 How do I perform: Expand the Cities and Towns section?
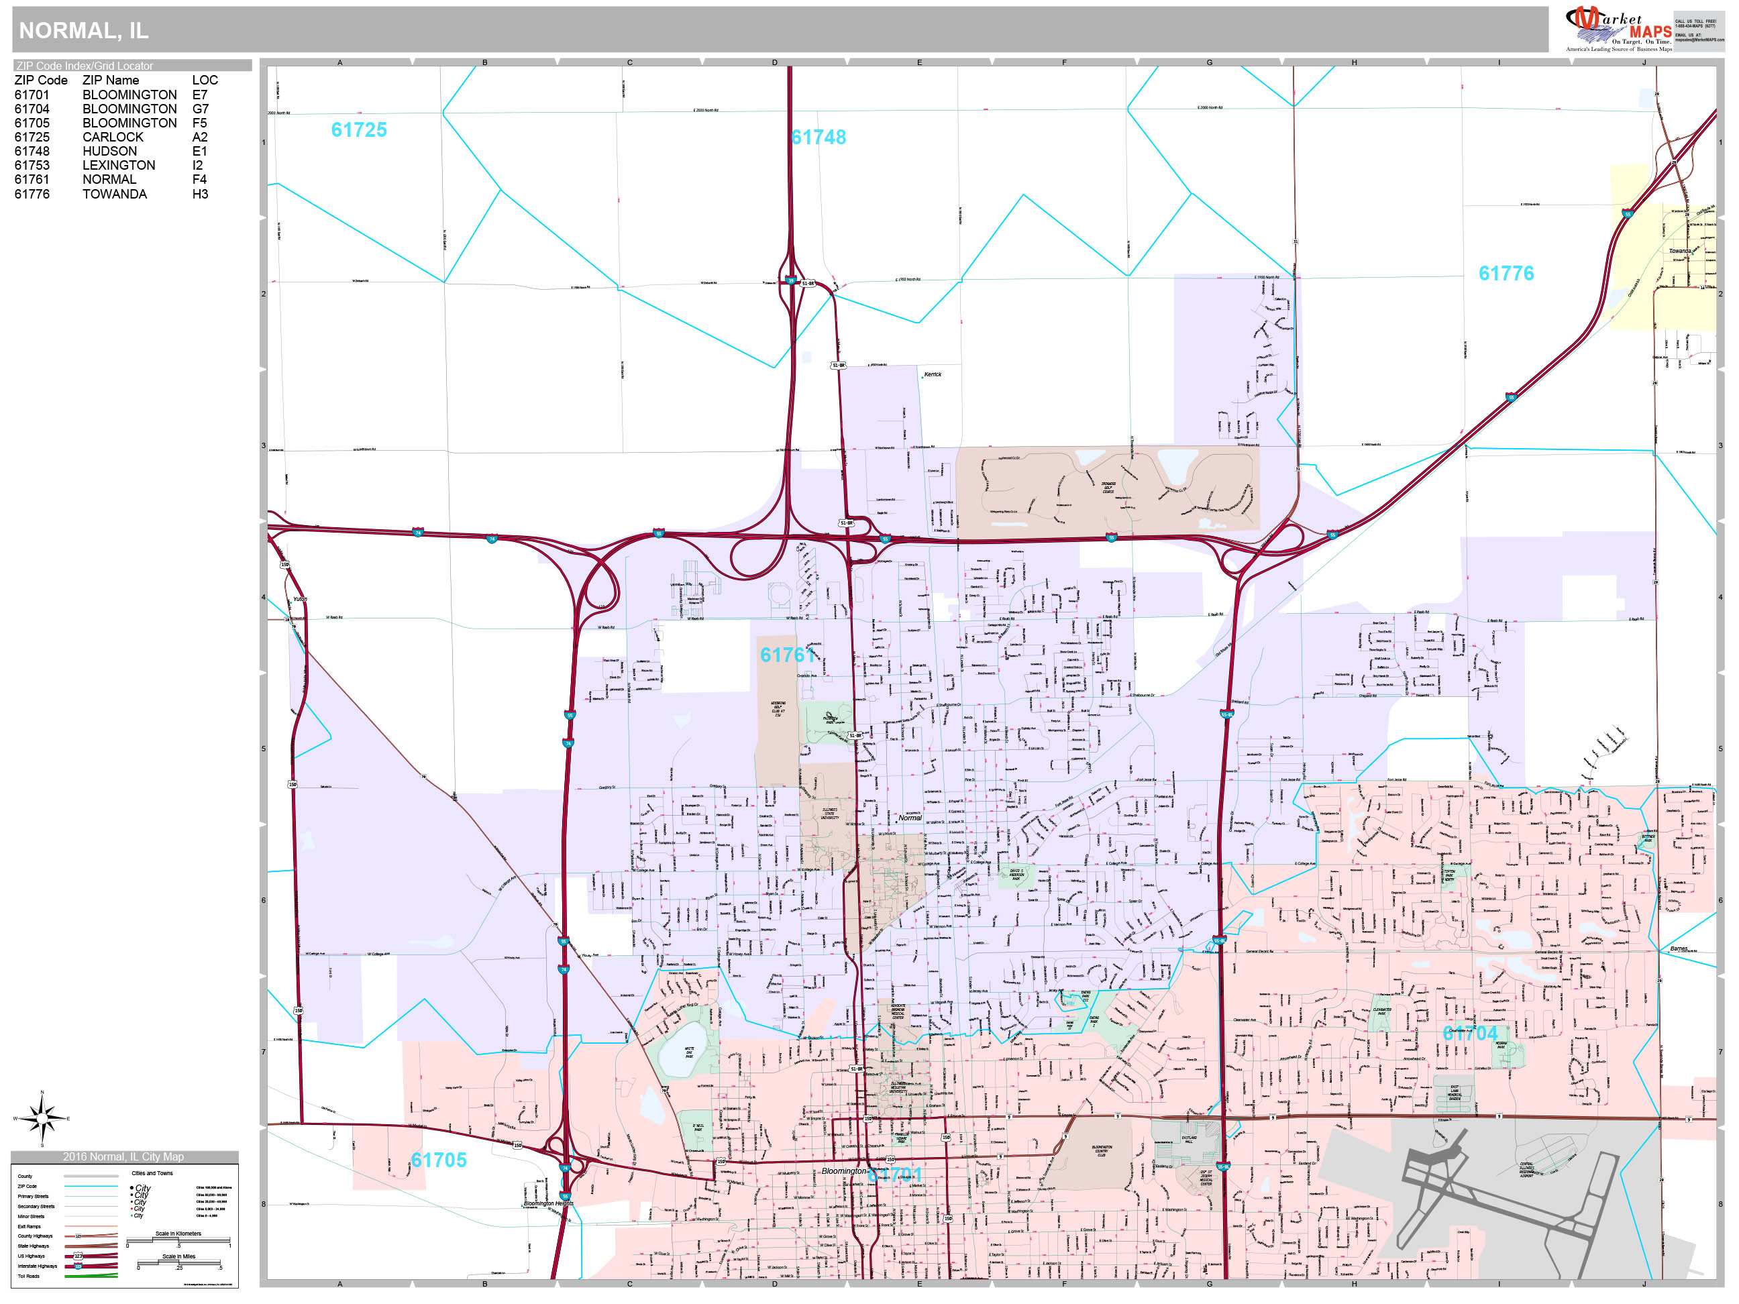click(152, 1173)
